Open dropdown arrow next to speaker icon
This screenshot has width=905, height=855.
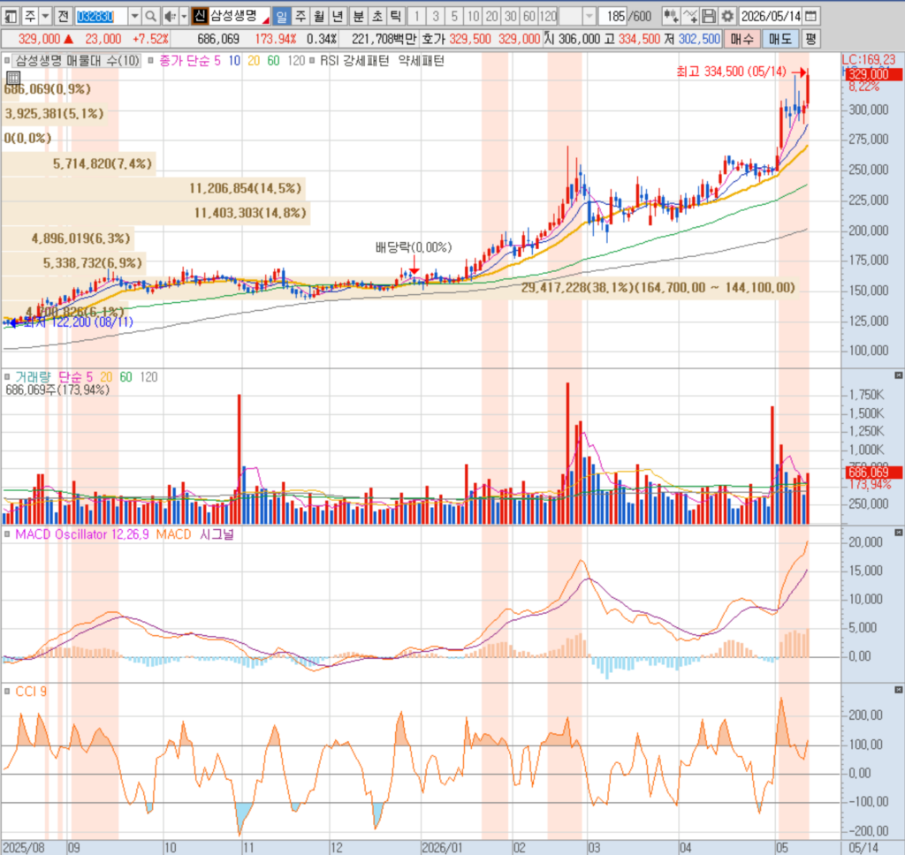(184, 16)
